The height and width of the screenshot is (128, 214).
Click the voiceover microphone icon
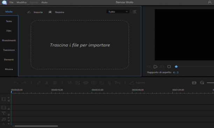pyautogui.click(x=109, y=83)
